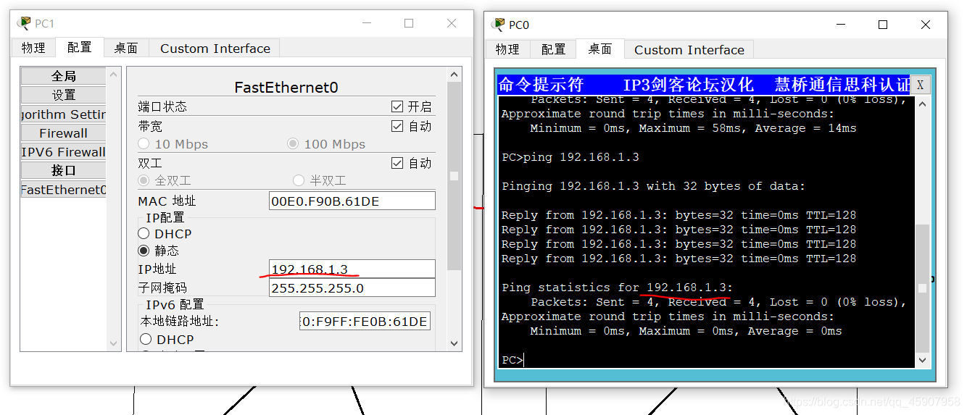This screenshot has width=967, height=415.
Task: Select 100 Mbps bandwidth option
Action: pos(293,144)
